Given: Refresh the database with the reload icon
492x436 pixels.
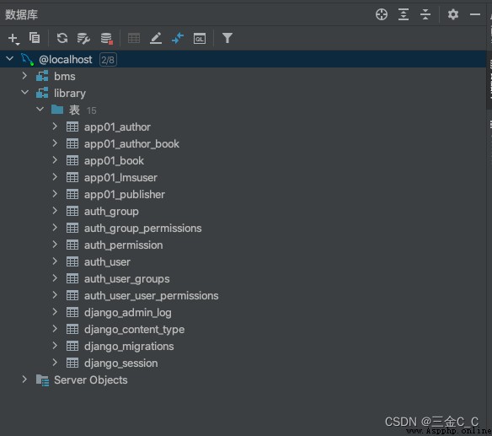Looking at the screenshot, I should pyautogui.click(x=62, y=38).
